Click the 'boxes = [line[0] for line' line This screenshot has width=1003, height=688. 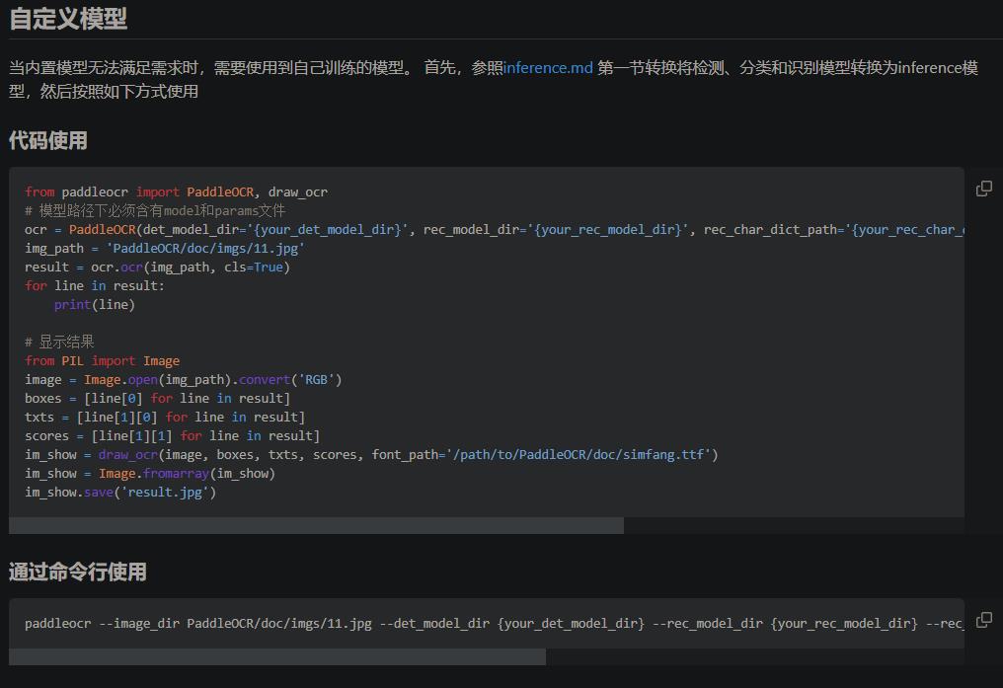pos(157,399)
